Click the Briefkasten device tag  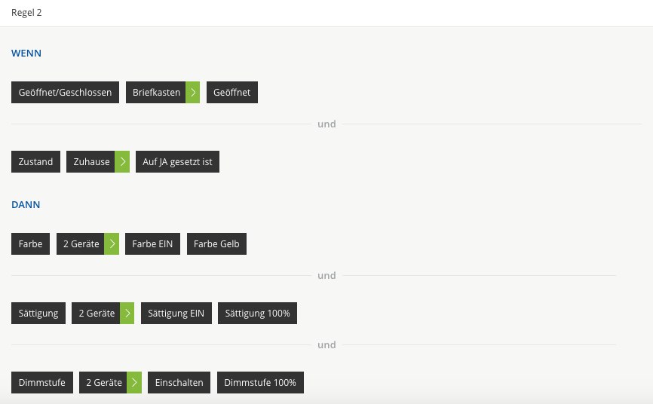[x=156, y=93]
